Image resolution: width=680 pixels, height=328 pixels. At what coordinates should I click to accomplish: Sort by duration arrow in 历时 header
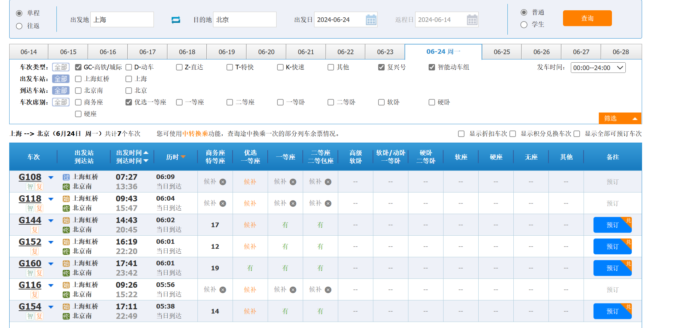point(183,157)
